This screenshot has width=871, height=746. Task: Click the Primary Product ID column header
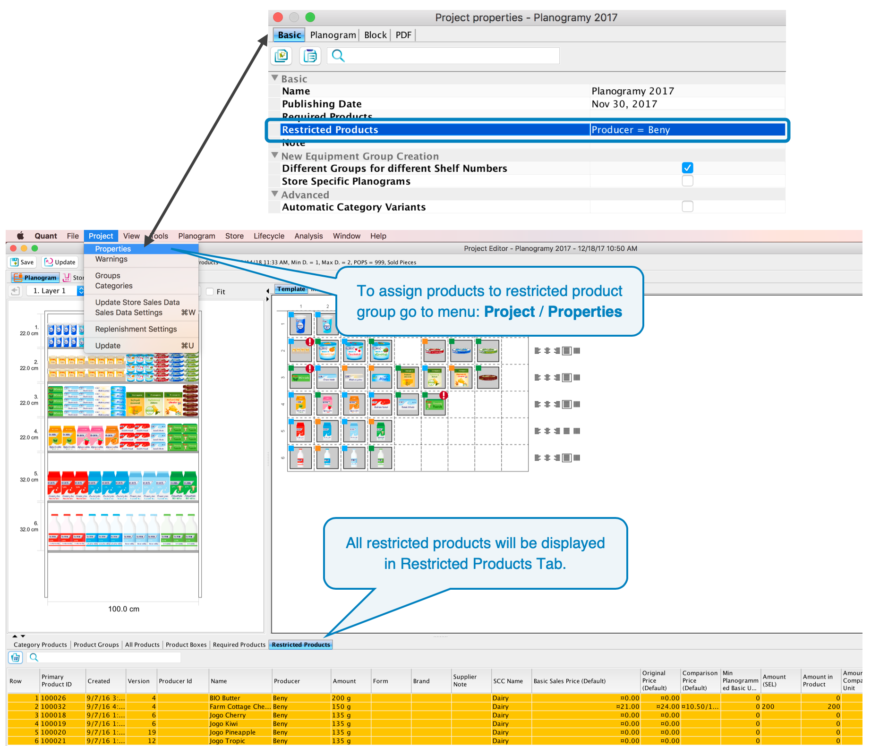pyautogui.click(x=62, y=681)
